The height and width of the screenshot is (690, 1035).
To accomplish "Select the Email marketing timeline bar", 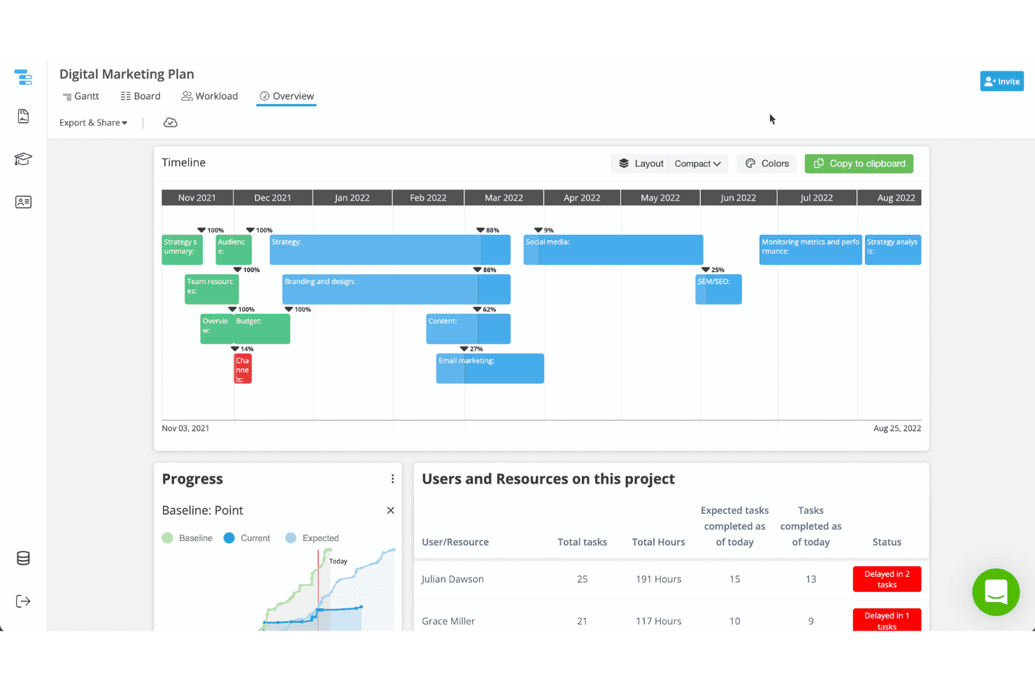I will coord(490,368).
